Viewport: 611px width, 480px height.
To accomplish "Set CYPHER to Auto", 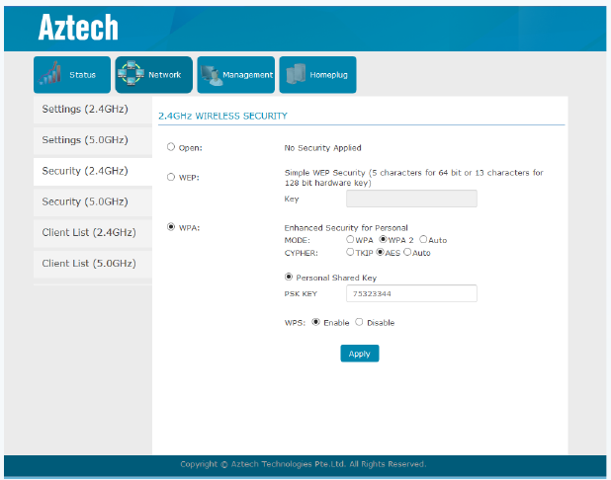I will coord(407,252).
